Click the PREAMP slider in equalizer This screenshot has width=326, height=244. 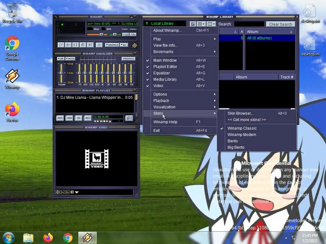pyautogui.click(x=61, y=73)
